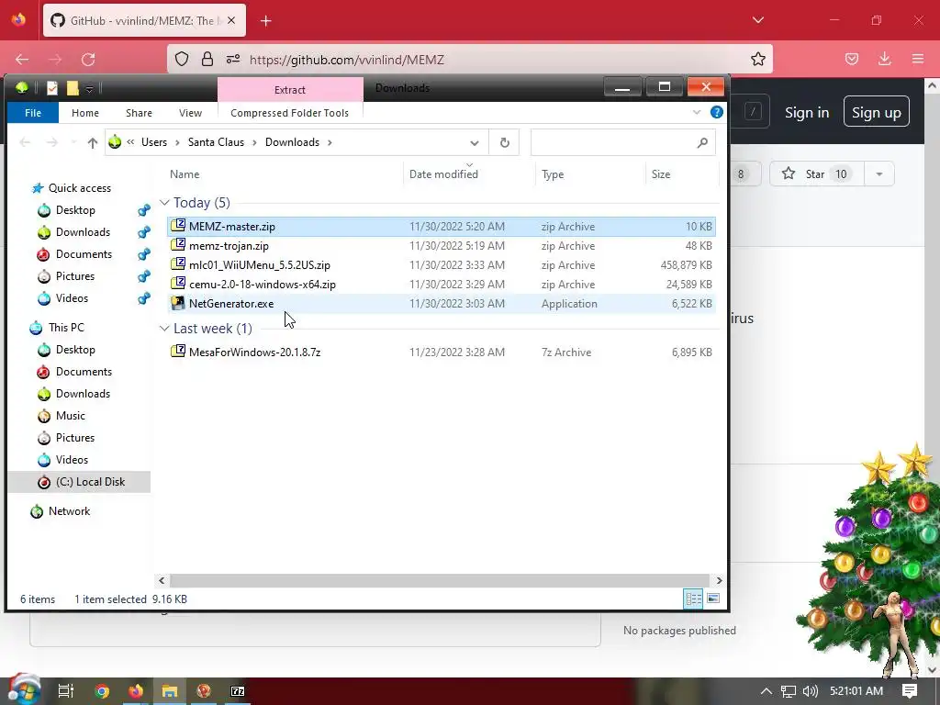Star the MEMZ repository
Image resolution: width=940 pixels, height=705 pixels.
(x=816, y=173)
